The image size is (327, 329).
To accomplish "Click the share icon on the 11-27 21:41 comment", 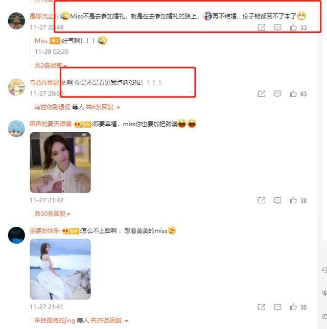I will pos(261,307).
